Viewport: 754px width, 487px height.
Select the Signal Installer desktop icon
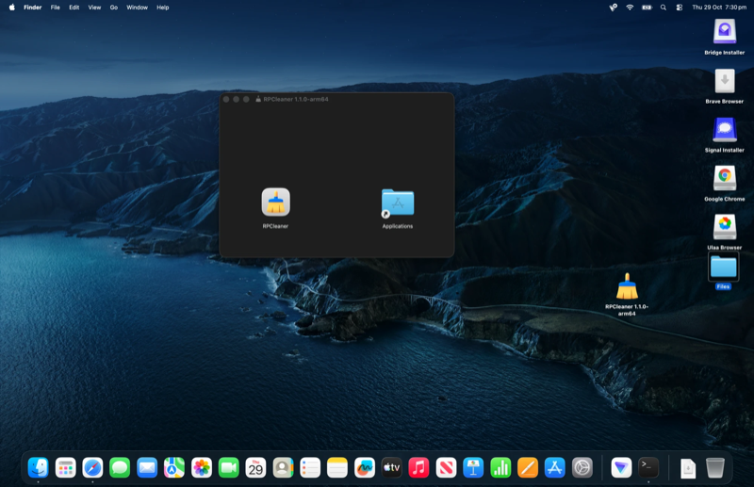click(725, 130)
